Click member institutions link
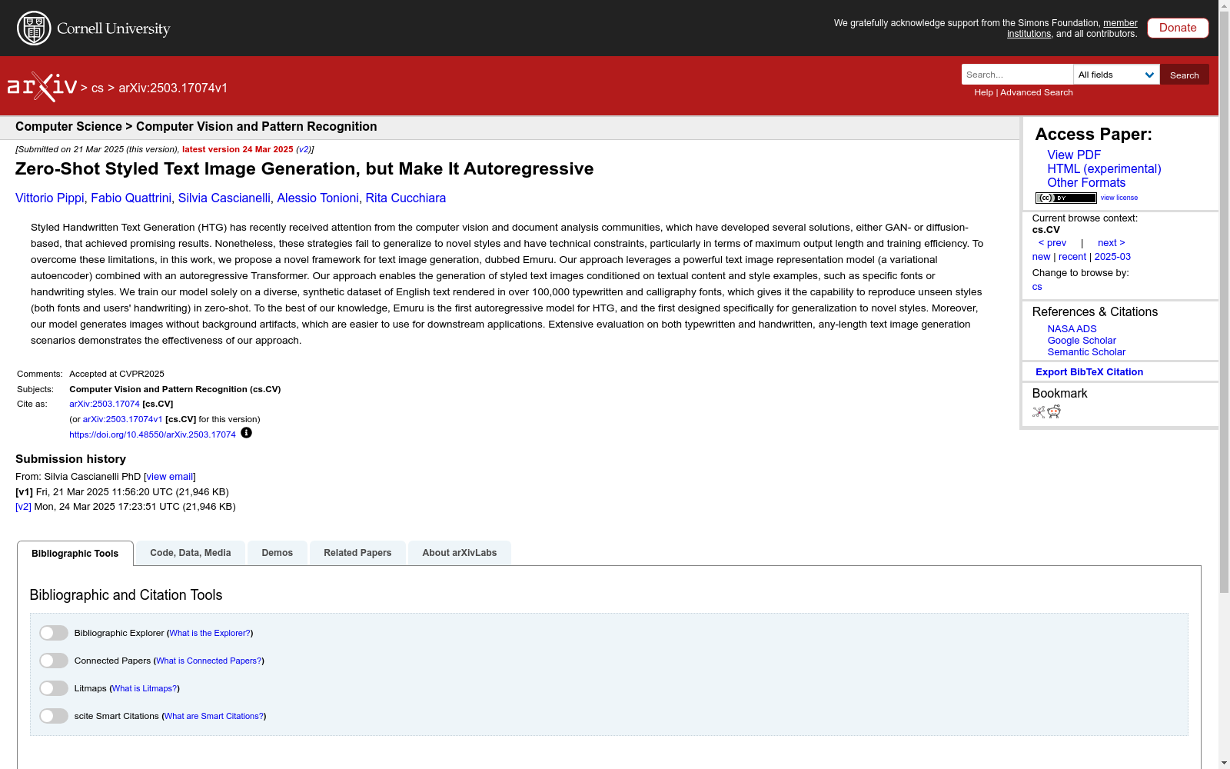 coord(1072,28)
